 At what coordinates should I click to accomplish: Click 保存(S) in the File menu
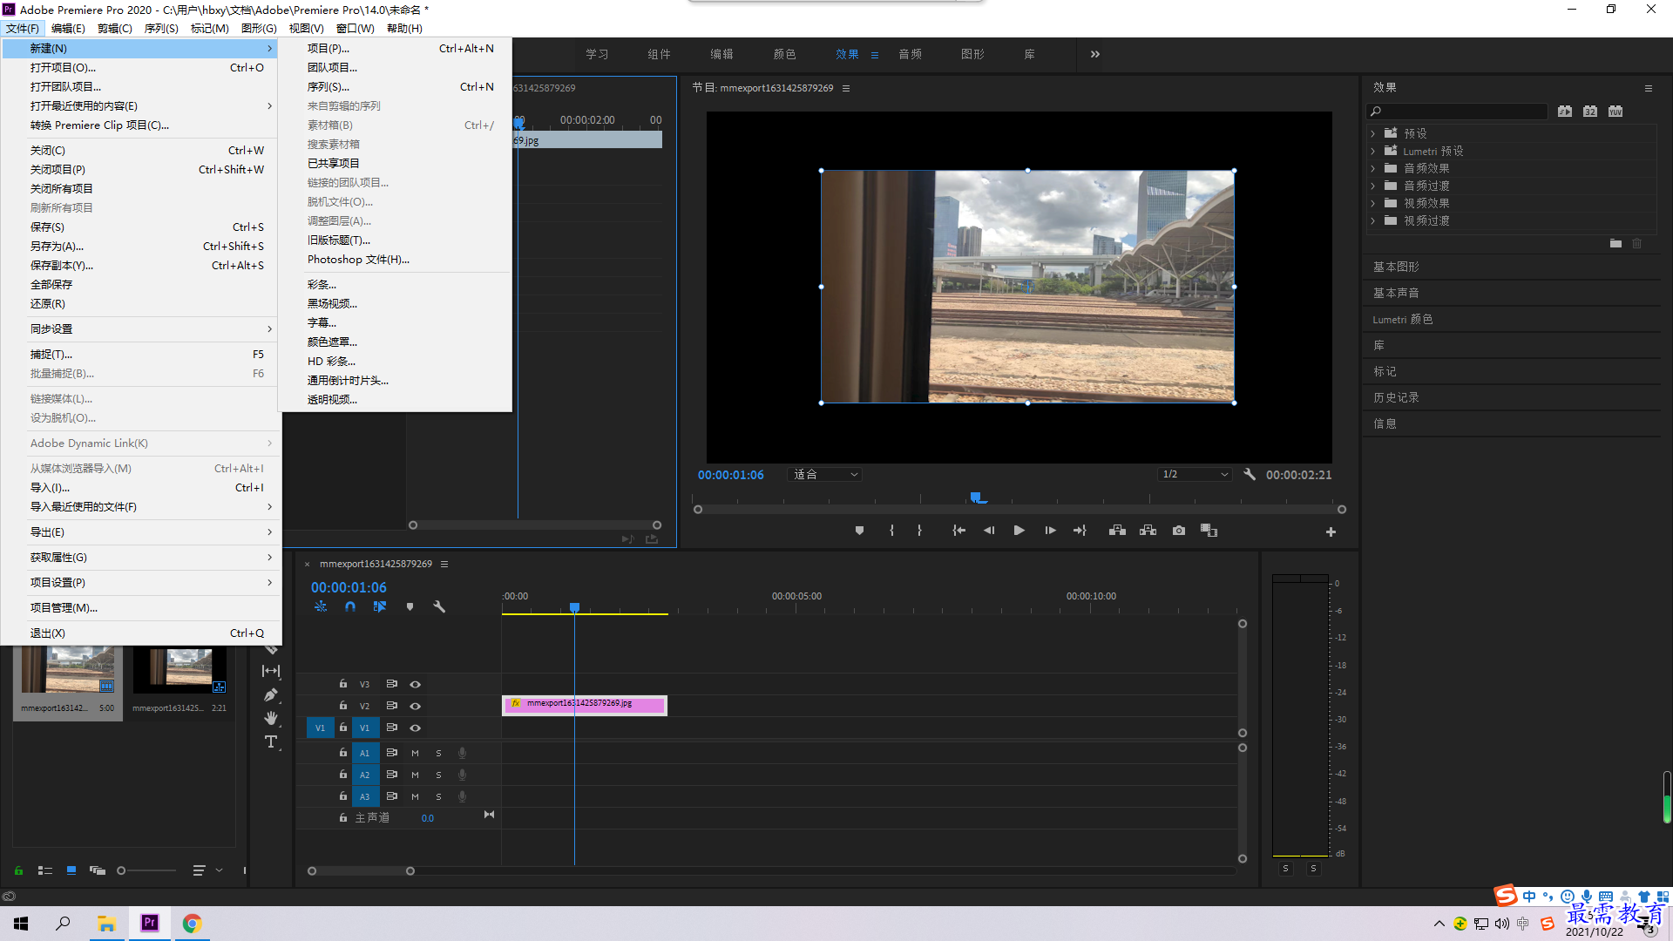141,227
